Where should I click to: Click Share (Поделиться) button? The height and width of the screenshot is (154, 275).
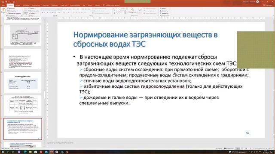point(268,5)
